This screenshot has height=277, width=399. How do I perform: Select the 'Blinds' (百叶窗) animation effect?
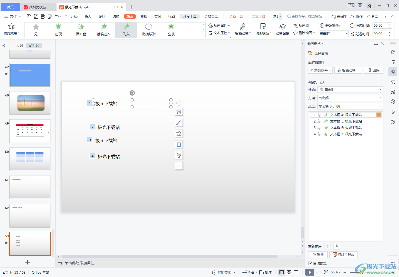[x=81, y=30]
